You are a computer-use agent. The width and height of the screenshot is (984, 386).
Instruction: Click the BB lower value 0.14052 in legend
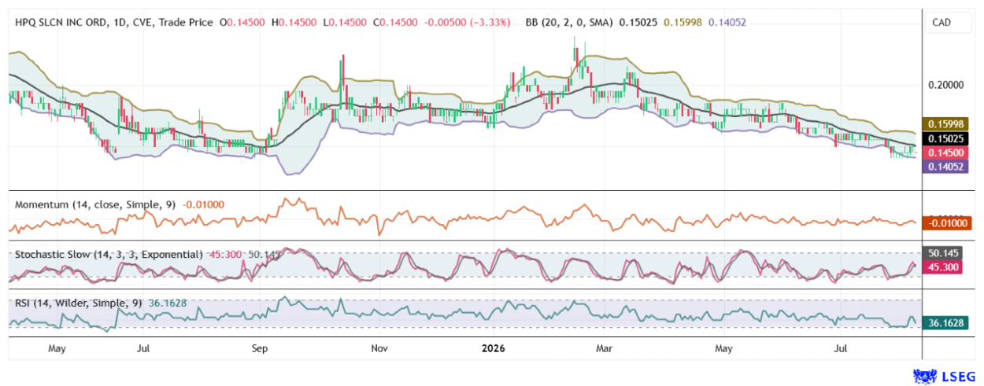[x=727, y=23]
